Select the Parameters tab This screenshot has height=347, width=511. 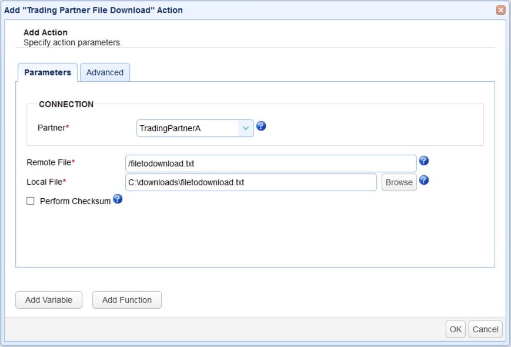pyautogui.click(x=48, y=72)
